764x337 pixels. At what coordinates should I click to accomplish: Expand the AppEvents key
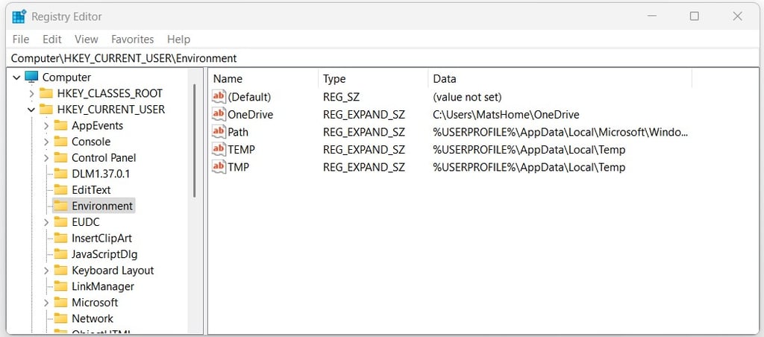(x=46, y=126)
